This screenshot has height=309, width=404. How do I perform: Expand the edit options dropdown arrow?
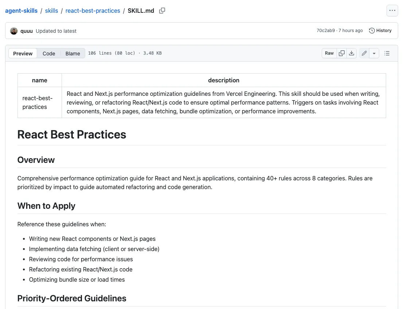[x=374, y=53]
